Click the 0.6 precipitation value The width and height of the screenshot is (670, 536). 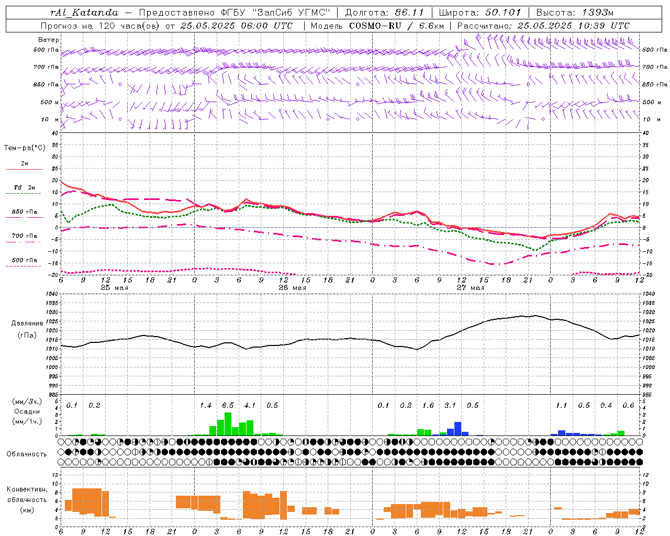tap(629, 406)
